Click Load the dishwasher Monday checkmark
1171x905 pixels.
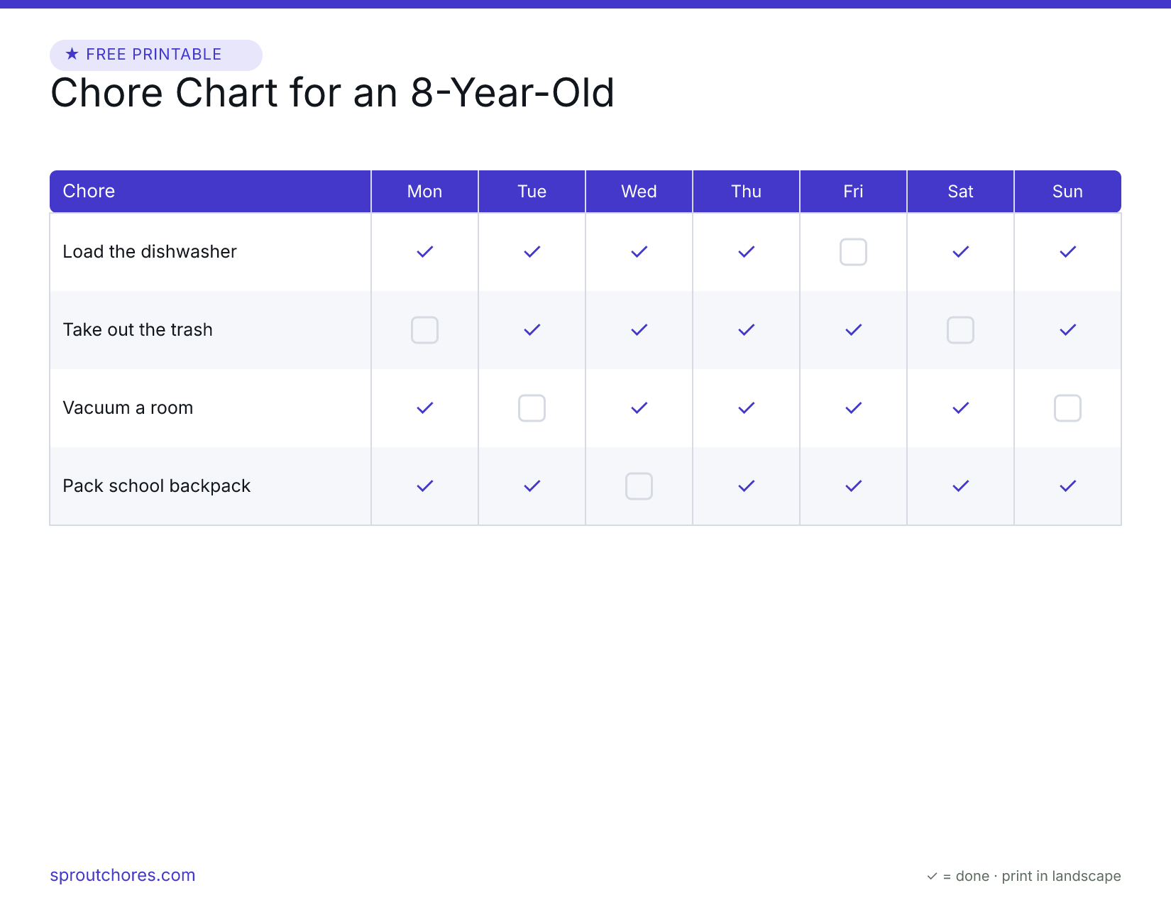(424, 252)
